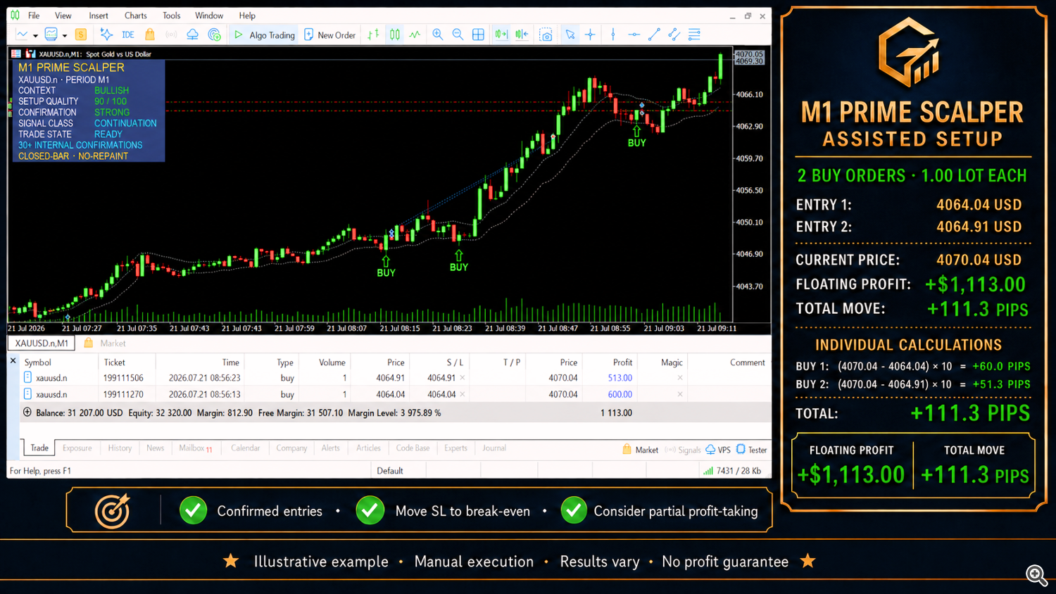Click the tile windows grid icon

coord(478,34)
